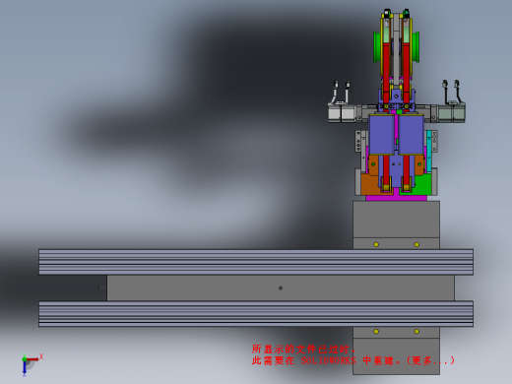This screenshot has height=384, width=512.
Task: Select the lower aluminum extrusion rail
Action: tap(256, 314)
